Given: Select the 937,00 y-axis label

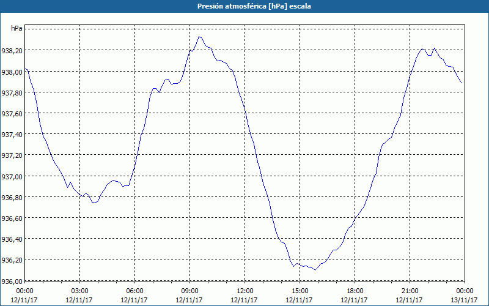Looking at the screenshot, I should 12,176.
